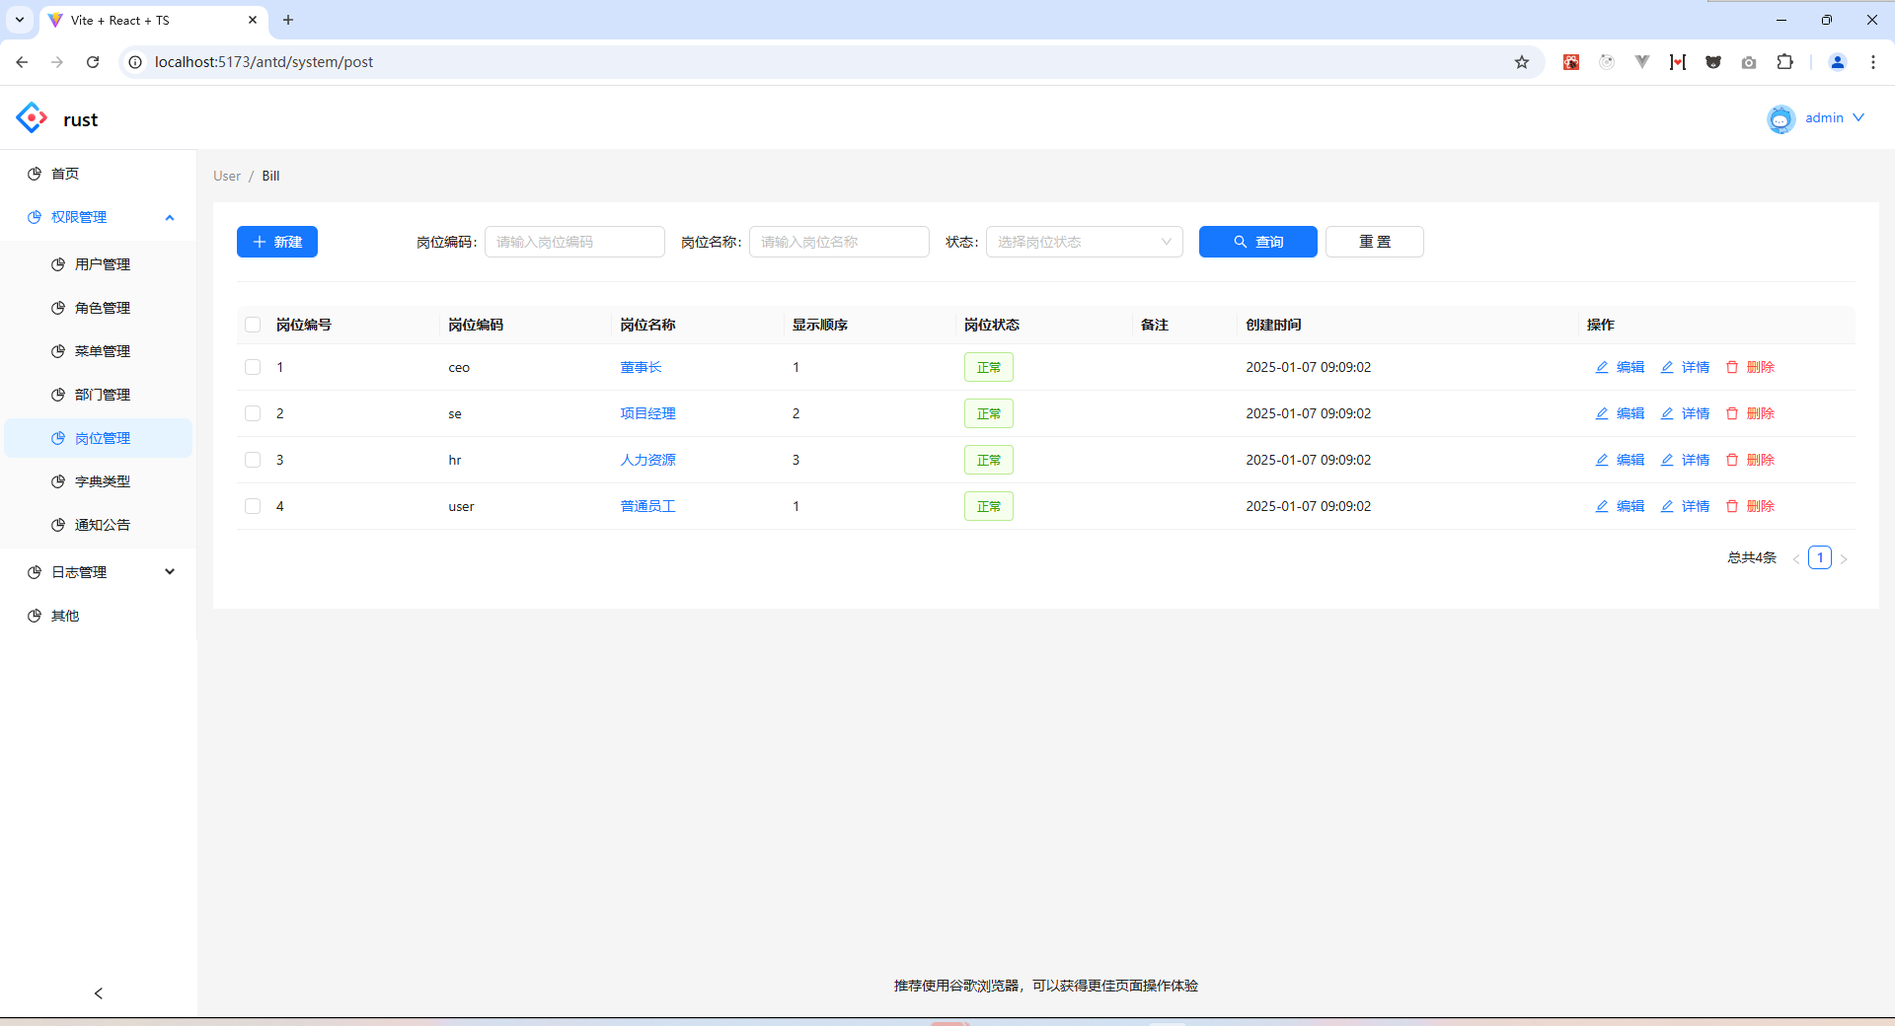Screen dimensions: 1895x1026
Task: Click the 菜单管理 sidebar icon
Action: pyautogui.click(x=58, y=351)
